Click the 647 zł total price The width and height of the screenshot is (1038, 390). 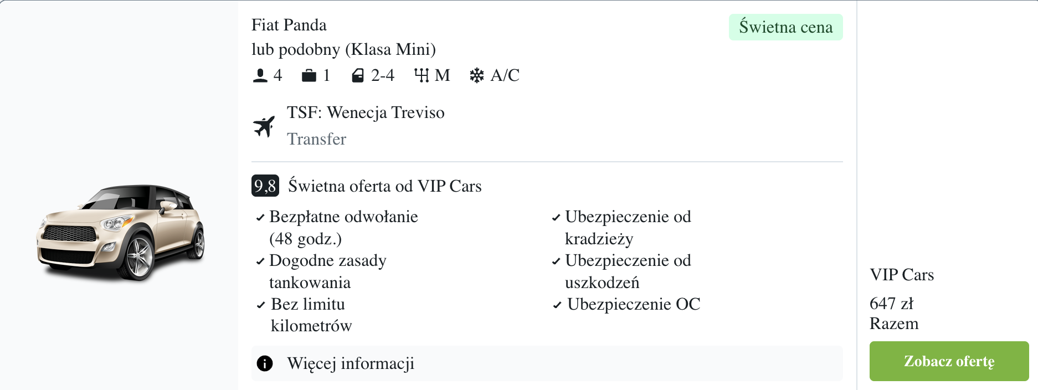click(x=891, y=304)
